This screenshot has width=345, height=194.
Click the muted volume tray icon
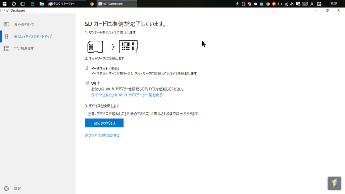point(292,4)
